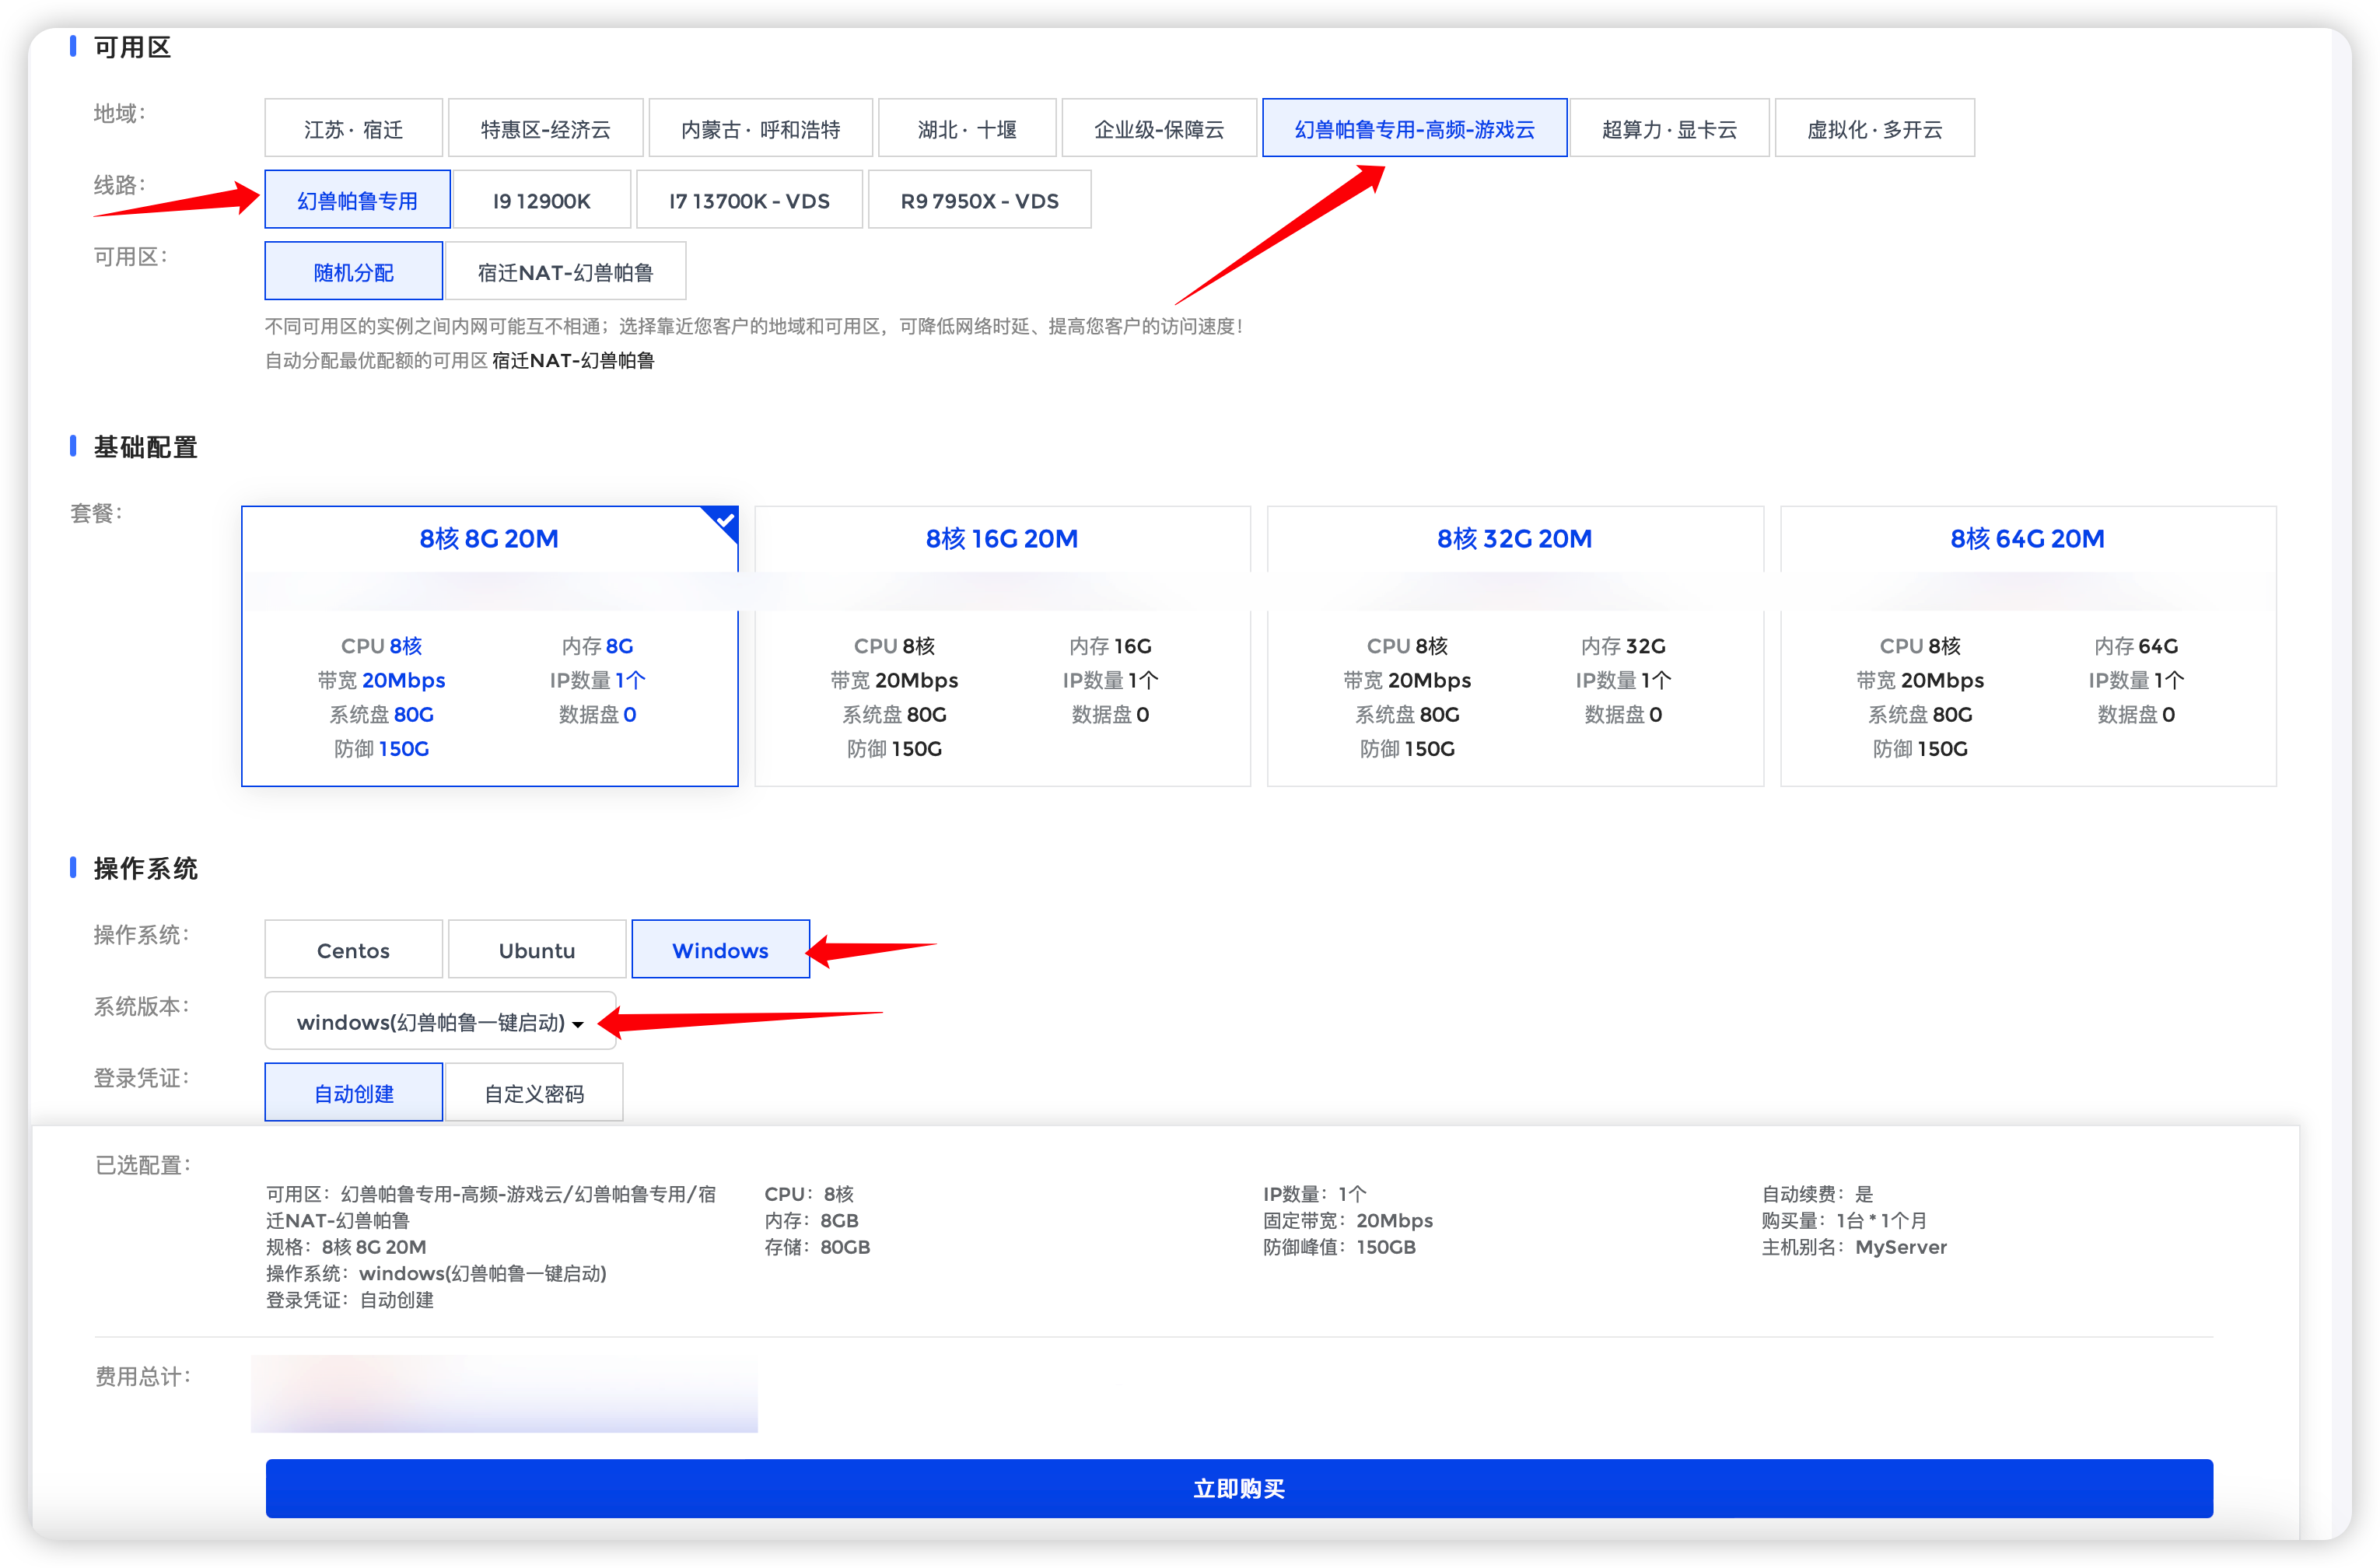The width and height of the screenshot is (2380, 1568).
Task: Choose the I7 13700K - VDS line
Action: 748,201
